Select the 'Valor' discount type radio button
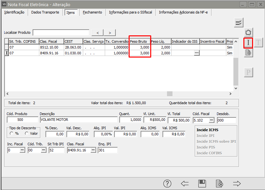 26,133
